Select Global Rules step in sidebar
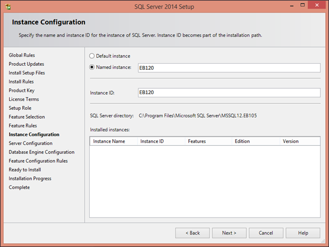This screenshot has height=247, width=329. (x=22, y=55)
